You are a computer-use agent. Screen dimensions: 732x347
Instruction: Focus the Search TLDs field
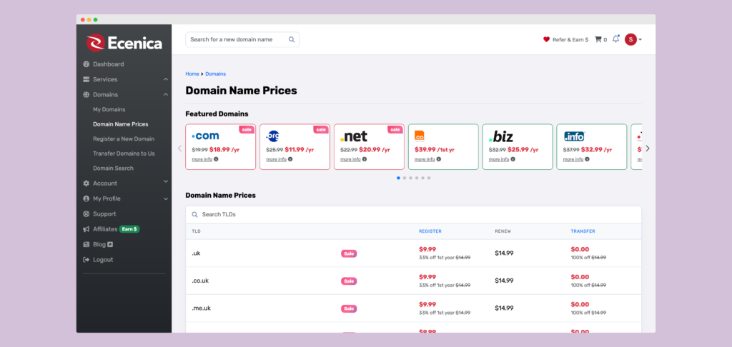tap(414, 214)
